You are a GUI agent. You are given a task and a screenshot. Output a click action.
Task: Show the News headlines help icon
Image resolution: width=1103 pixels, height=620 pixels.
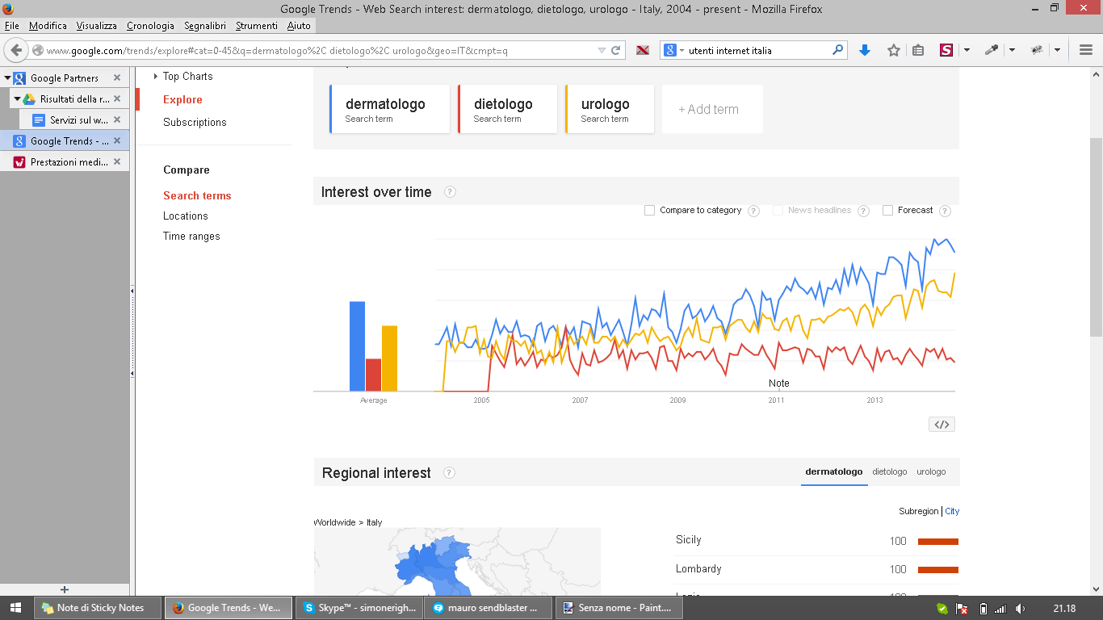coord(863,211)
